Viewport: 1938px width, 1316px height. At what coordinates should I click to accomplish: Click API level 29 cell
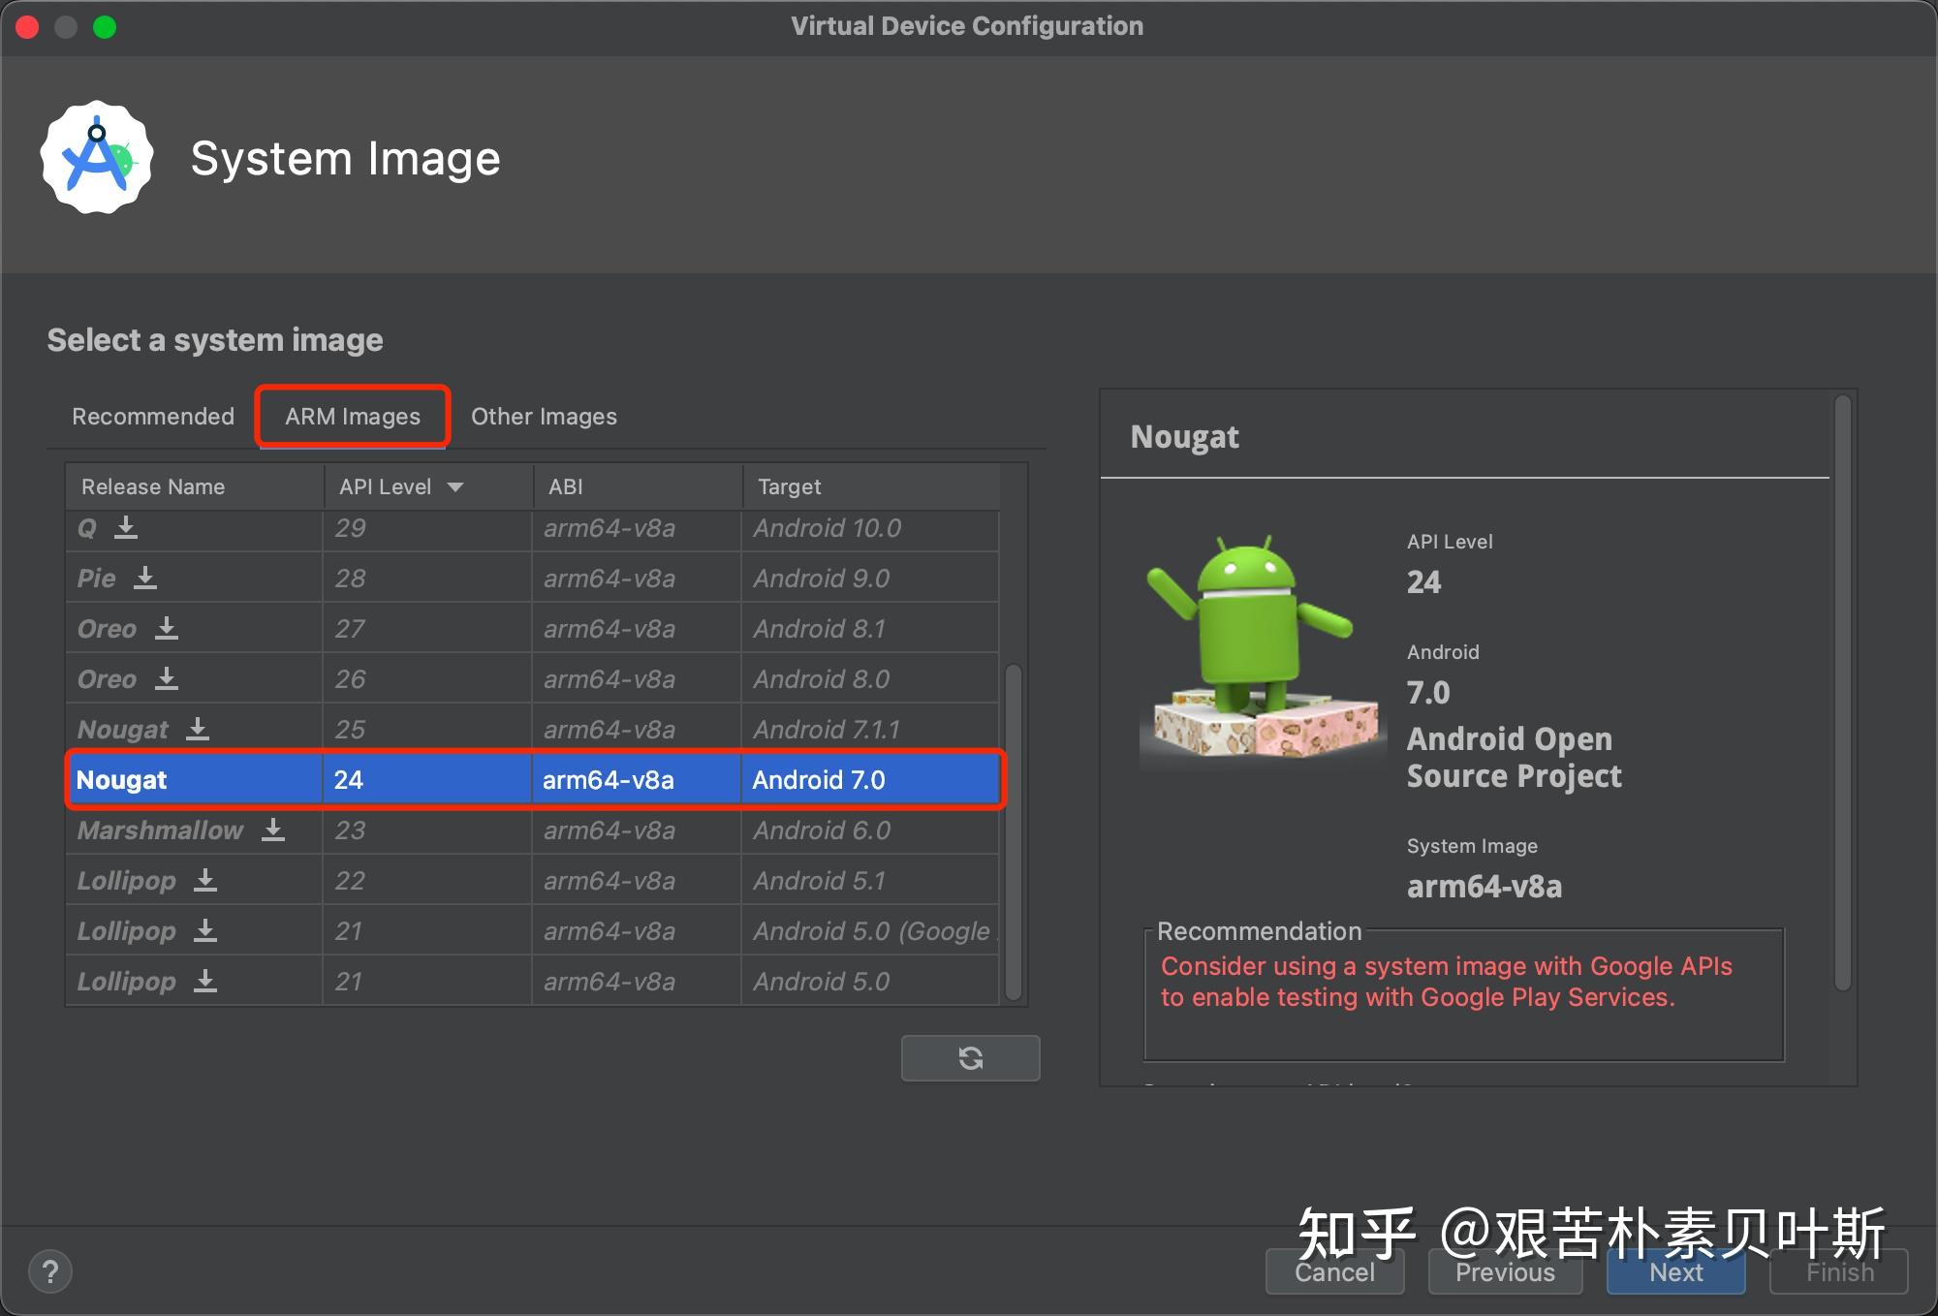(x=427, y=528)
